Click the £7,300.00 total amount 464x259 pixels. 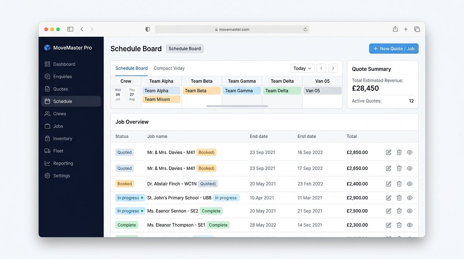(357, 211)
